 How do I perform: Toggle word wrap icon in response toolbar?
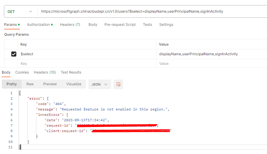(x=118, y=84)
